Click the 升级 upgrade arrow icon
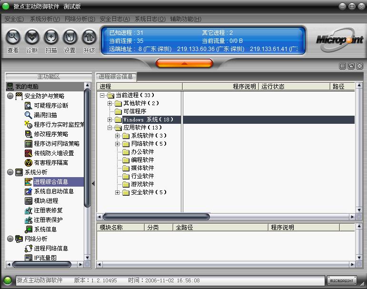The height and width of the screenshot is (289, 367). 89,37
